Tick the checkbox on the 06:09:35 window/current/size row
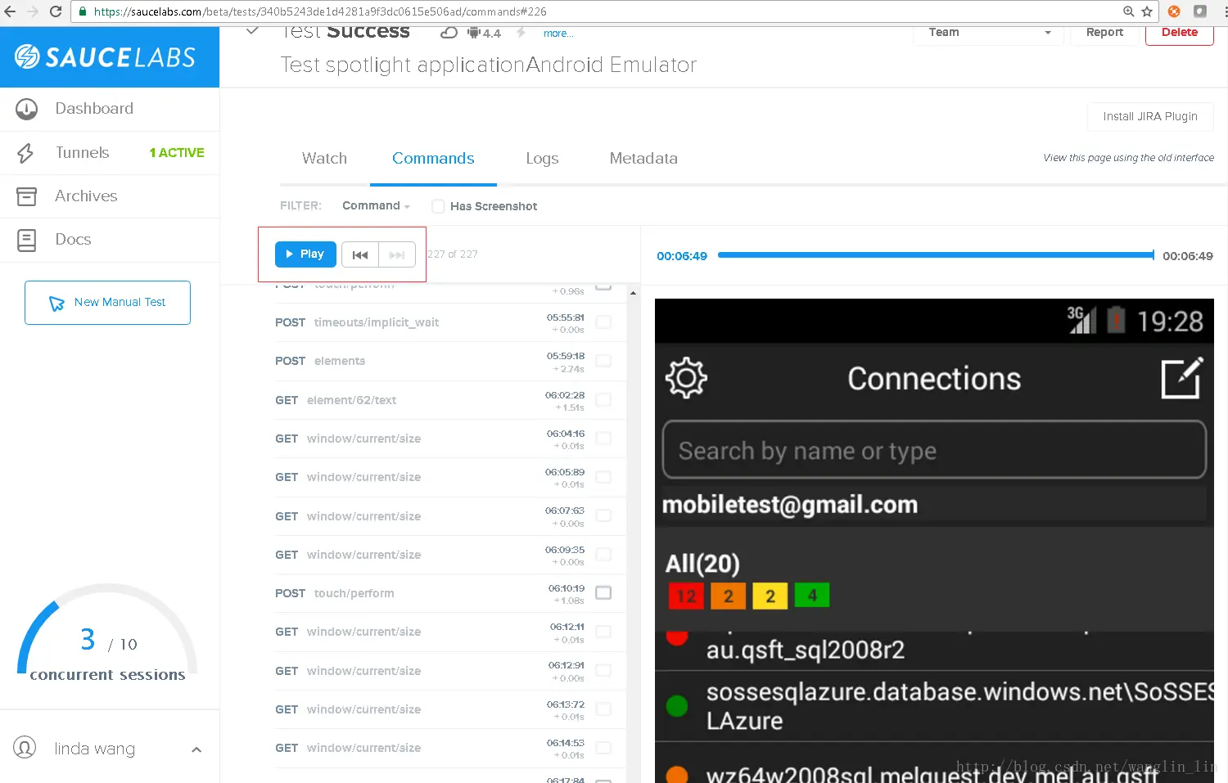This screenshot has width=1228, height=783. tap(603, 555)
